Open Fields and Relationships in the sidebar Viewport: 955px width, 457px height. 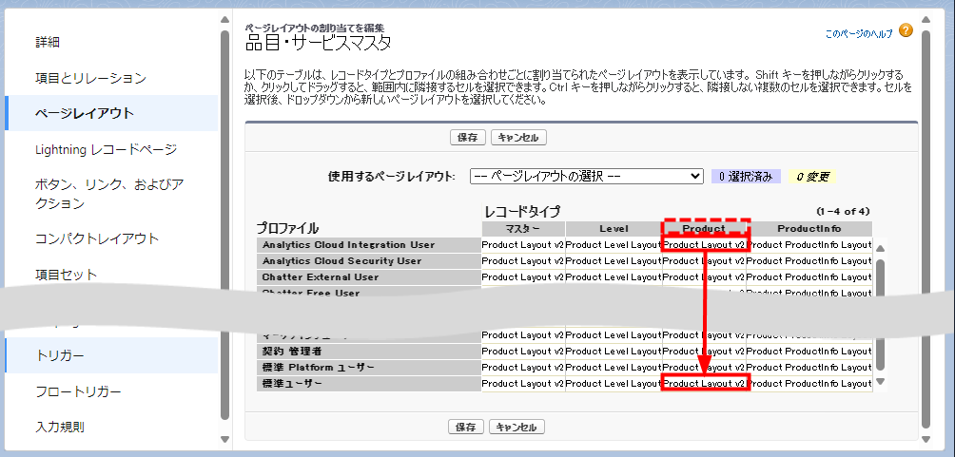90,78
